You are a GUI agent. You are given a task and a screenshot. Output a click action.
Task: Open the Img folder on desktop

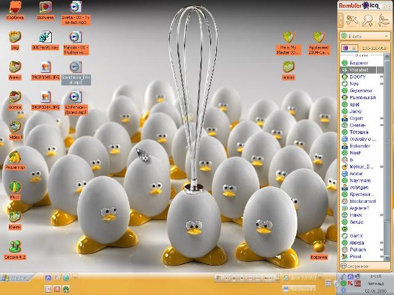coord(15,41)
